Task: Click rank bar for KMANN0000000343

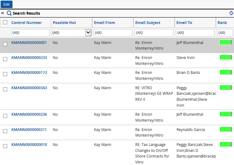Action: coord(226,88)
